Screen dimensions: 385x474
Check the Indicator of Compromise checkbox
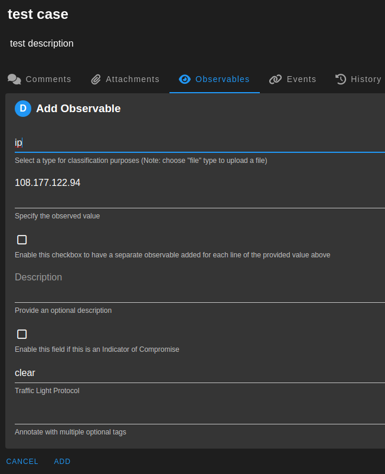click(x=22, y=334)
